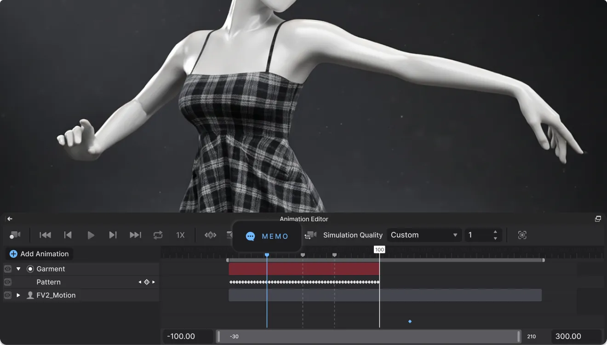The image size is (607, 345).
Task: Click the keyframe code icon near MEMO
Action: (x=210, y=235)
